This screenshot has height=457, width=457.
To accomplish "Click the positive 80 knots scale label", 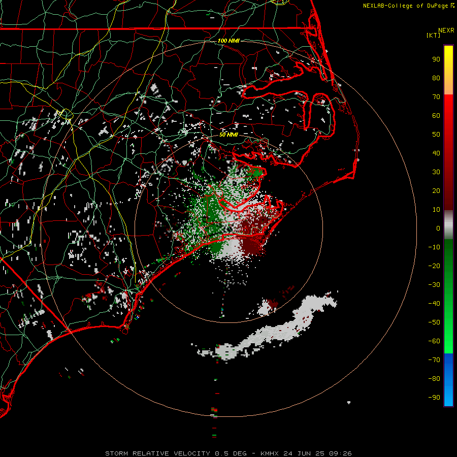I will pyautogui.click(x=436, y=78).
